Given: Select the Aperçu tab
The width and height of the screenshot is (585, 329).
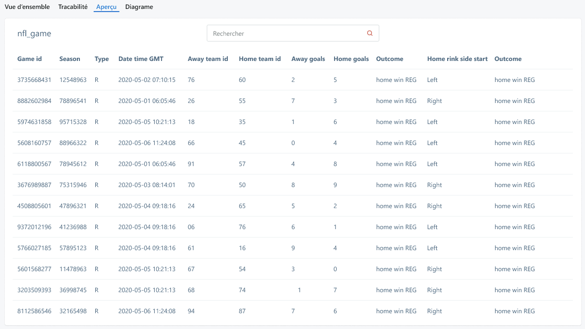Looking at the screenshot, I should click(106, 7).
